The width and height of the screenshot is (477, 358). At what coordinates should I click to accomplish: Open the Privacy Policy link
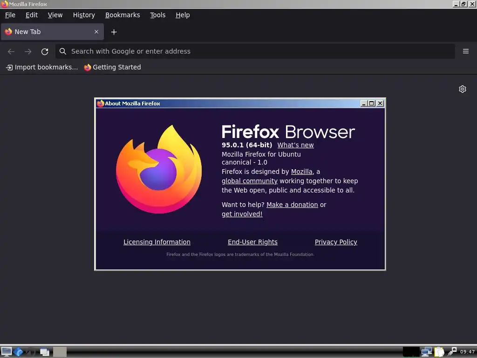point(336,242)
